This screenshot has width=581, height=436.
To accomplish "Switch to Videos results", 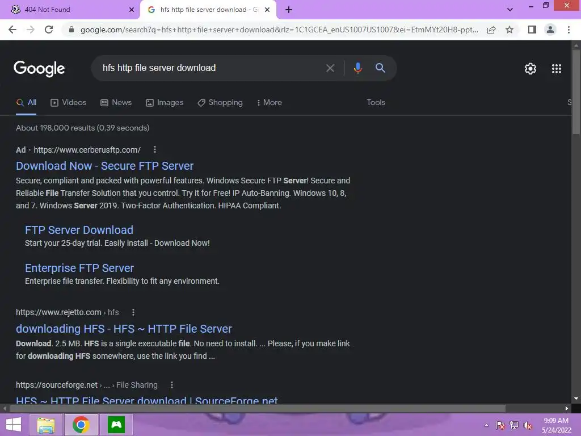I will click(68, 103).
